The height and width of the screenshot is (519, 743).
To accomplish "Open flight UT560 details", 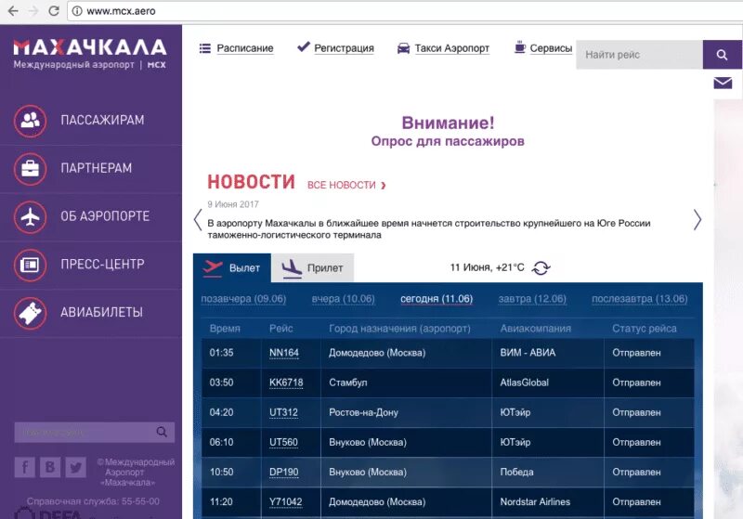I will 283,443.
